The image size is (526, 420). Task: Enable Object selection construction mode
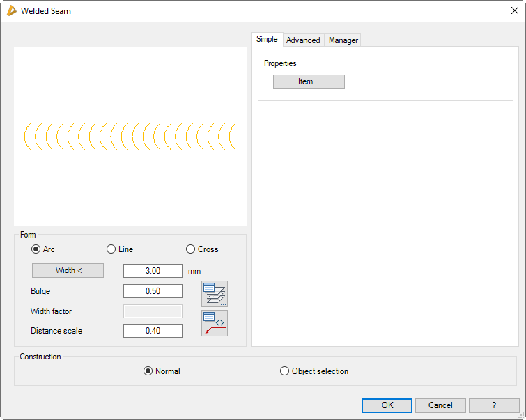[x=284, y=371]
